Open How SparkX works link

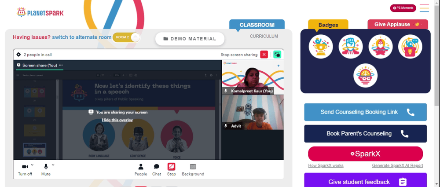coord(326,166)
